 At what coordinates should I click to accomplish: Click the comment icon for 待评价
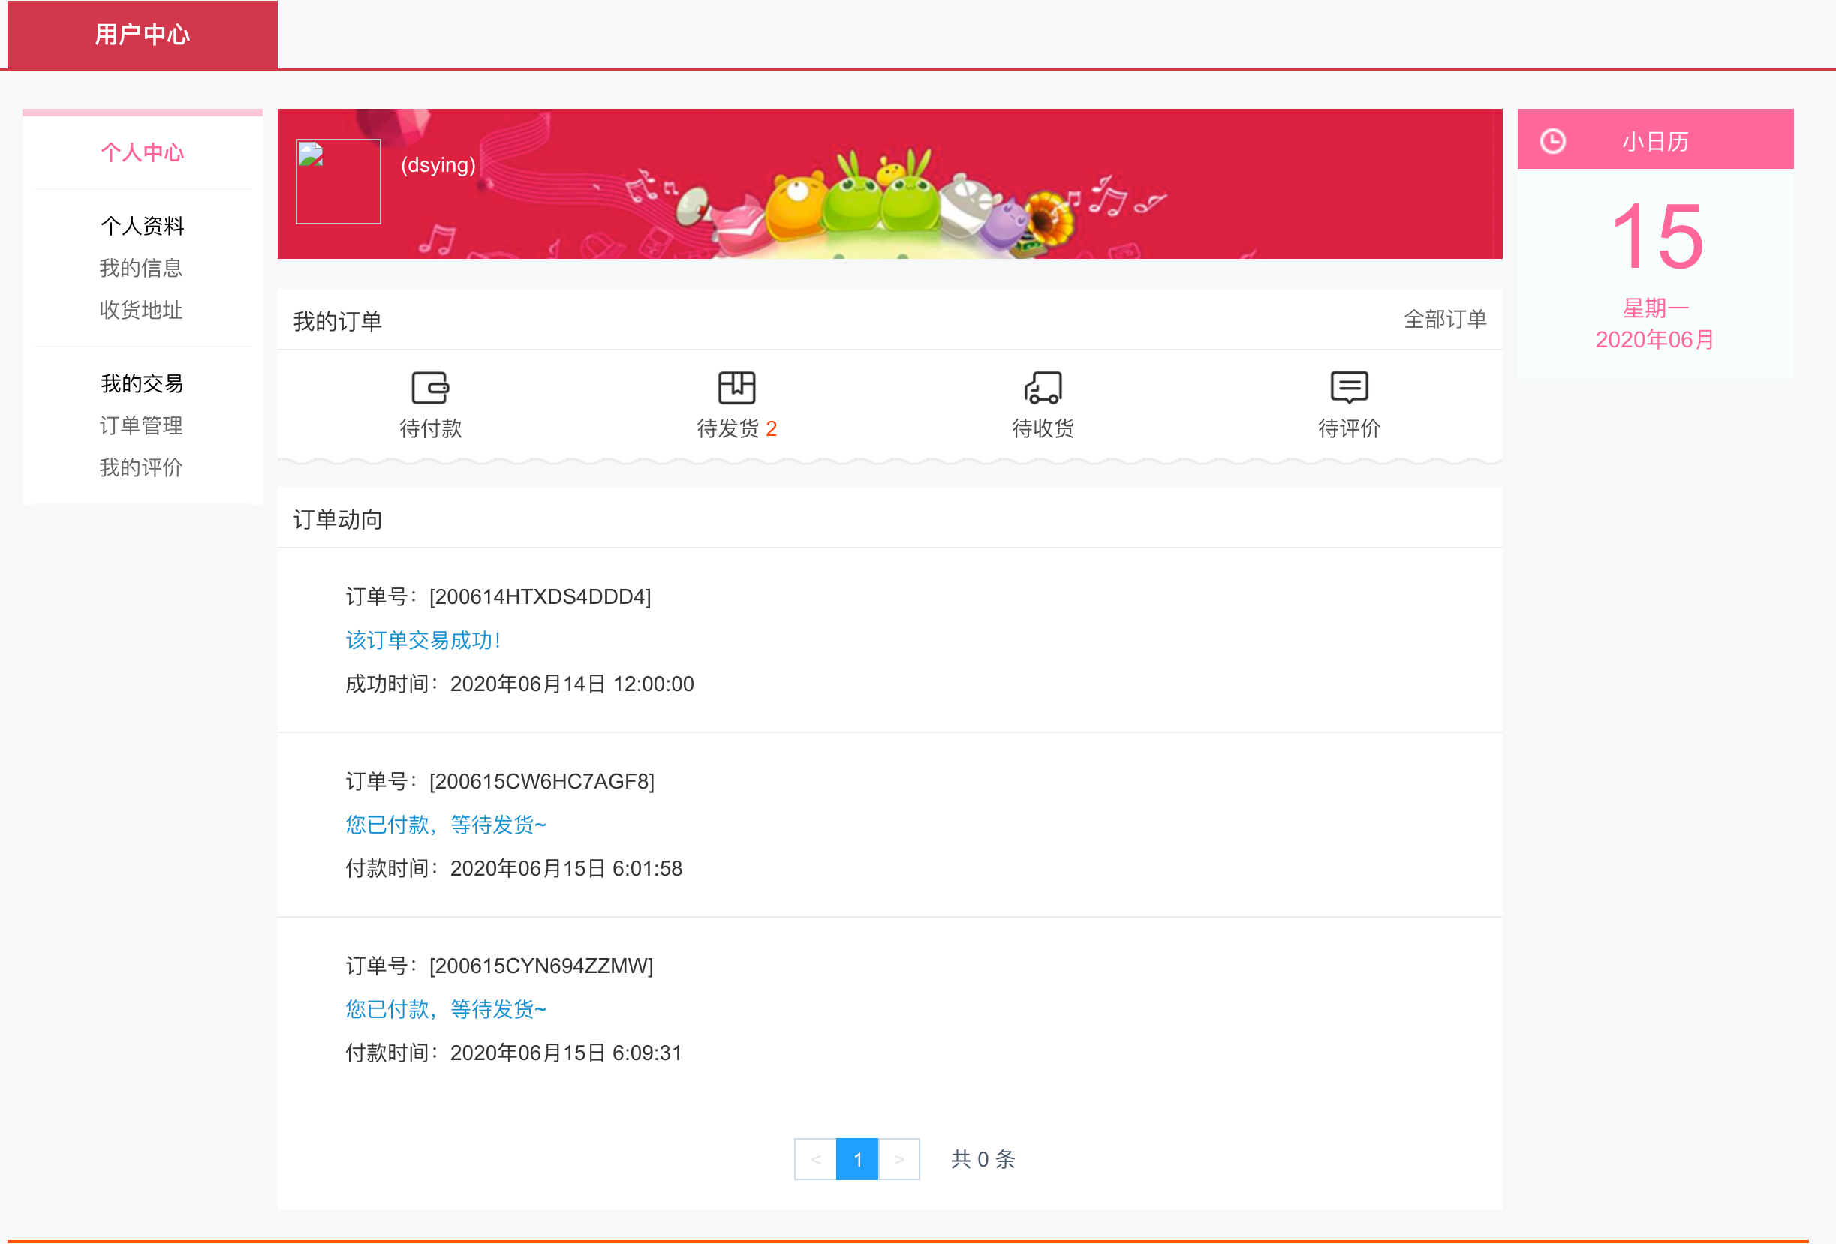[x=1348, y=388]
